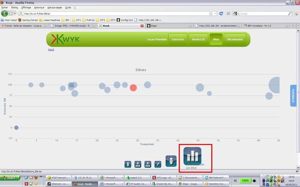The image size is (300, 187).
Task: Open Devoirs (1) in the header
Action: (198, 39)
